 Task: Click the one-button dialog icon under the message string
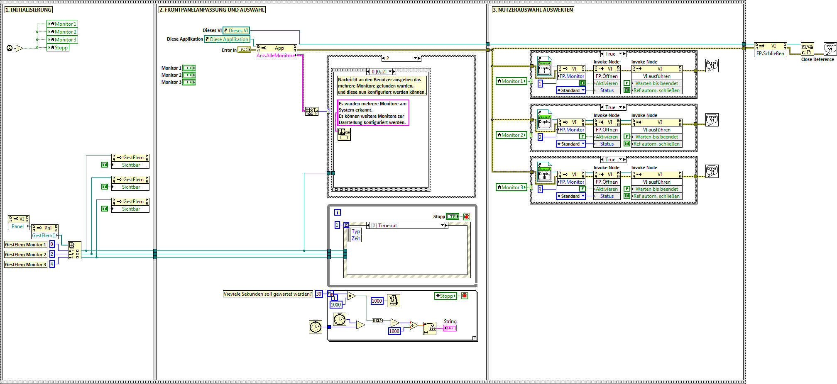(344, 134)
